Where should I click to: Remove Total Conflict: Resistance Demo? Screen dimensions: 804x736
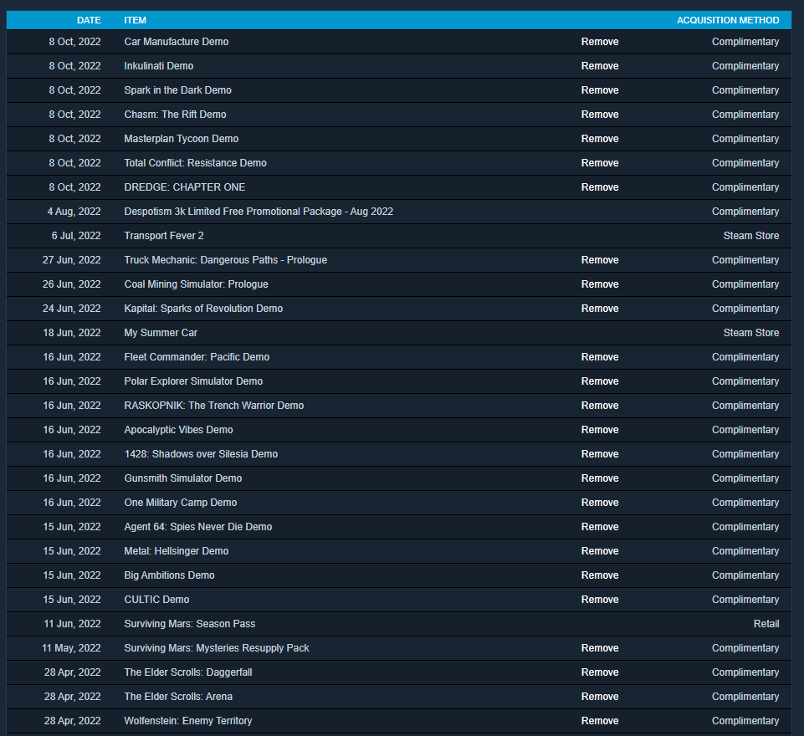pos(599,163)
